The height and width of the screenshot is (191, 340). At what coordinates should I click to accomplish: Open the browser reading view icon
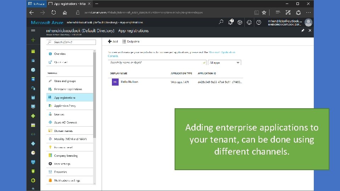pyautogui.click(x=256, y=13)
